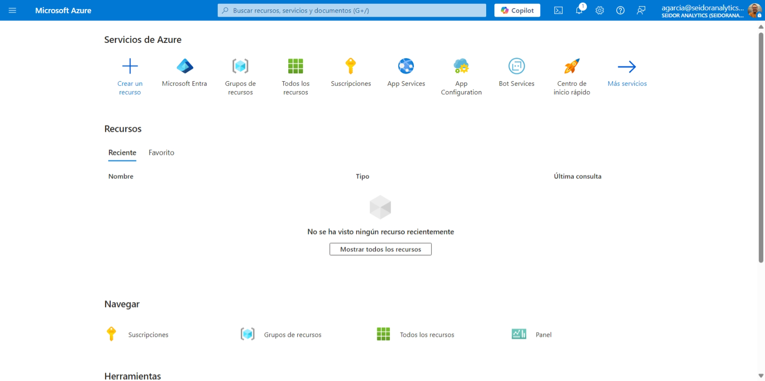Launch Cloud Shell from the top bar
Screen dimensions: 765x381
coord(558,10)
